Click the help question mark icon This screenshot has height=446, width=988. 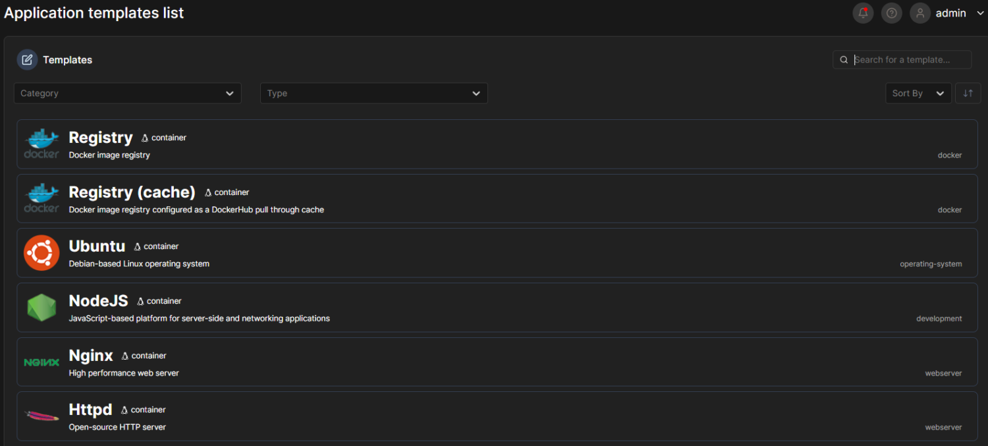[x=891, y=13]
